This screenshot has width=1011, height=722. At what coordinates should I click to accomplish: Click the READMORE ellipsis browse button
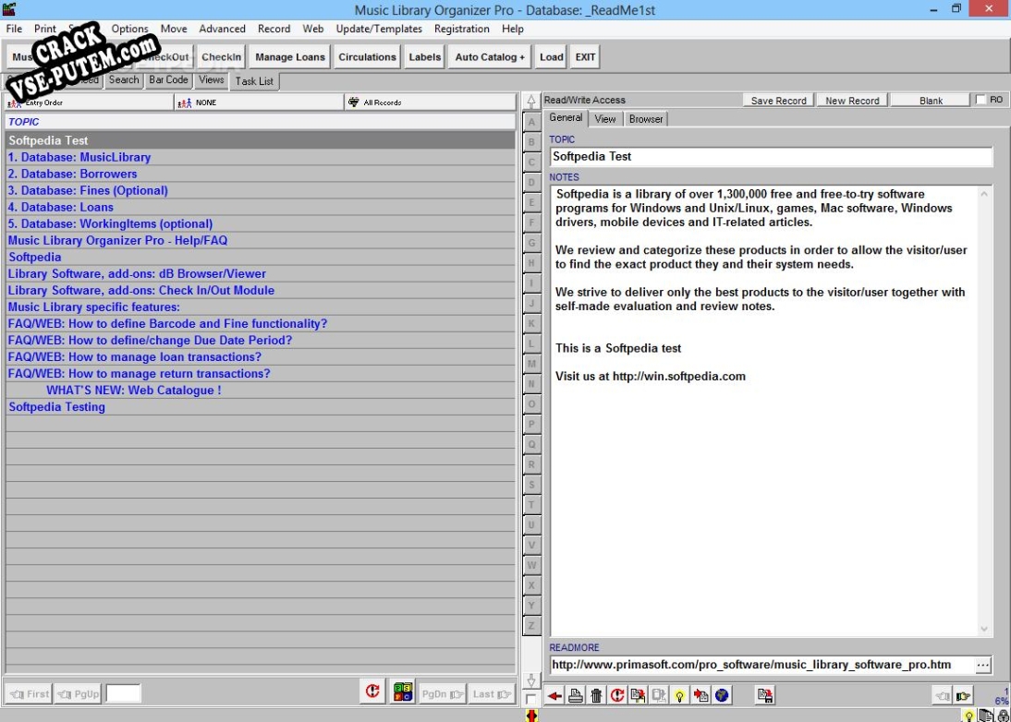pyautogui.click(x=982, y=665)
